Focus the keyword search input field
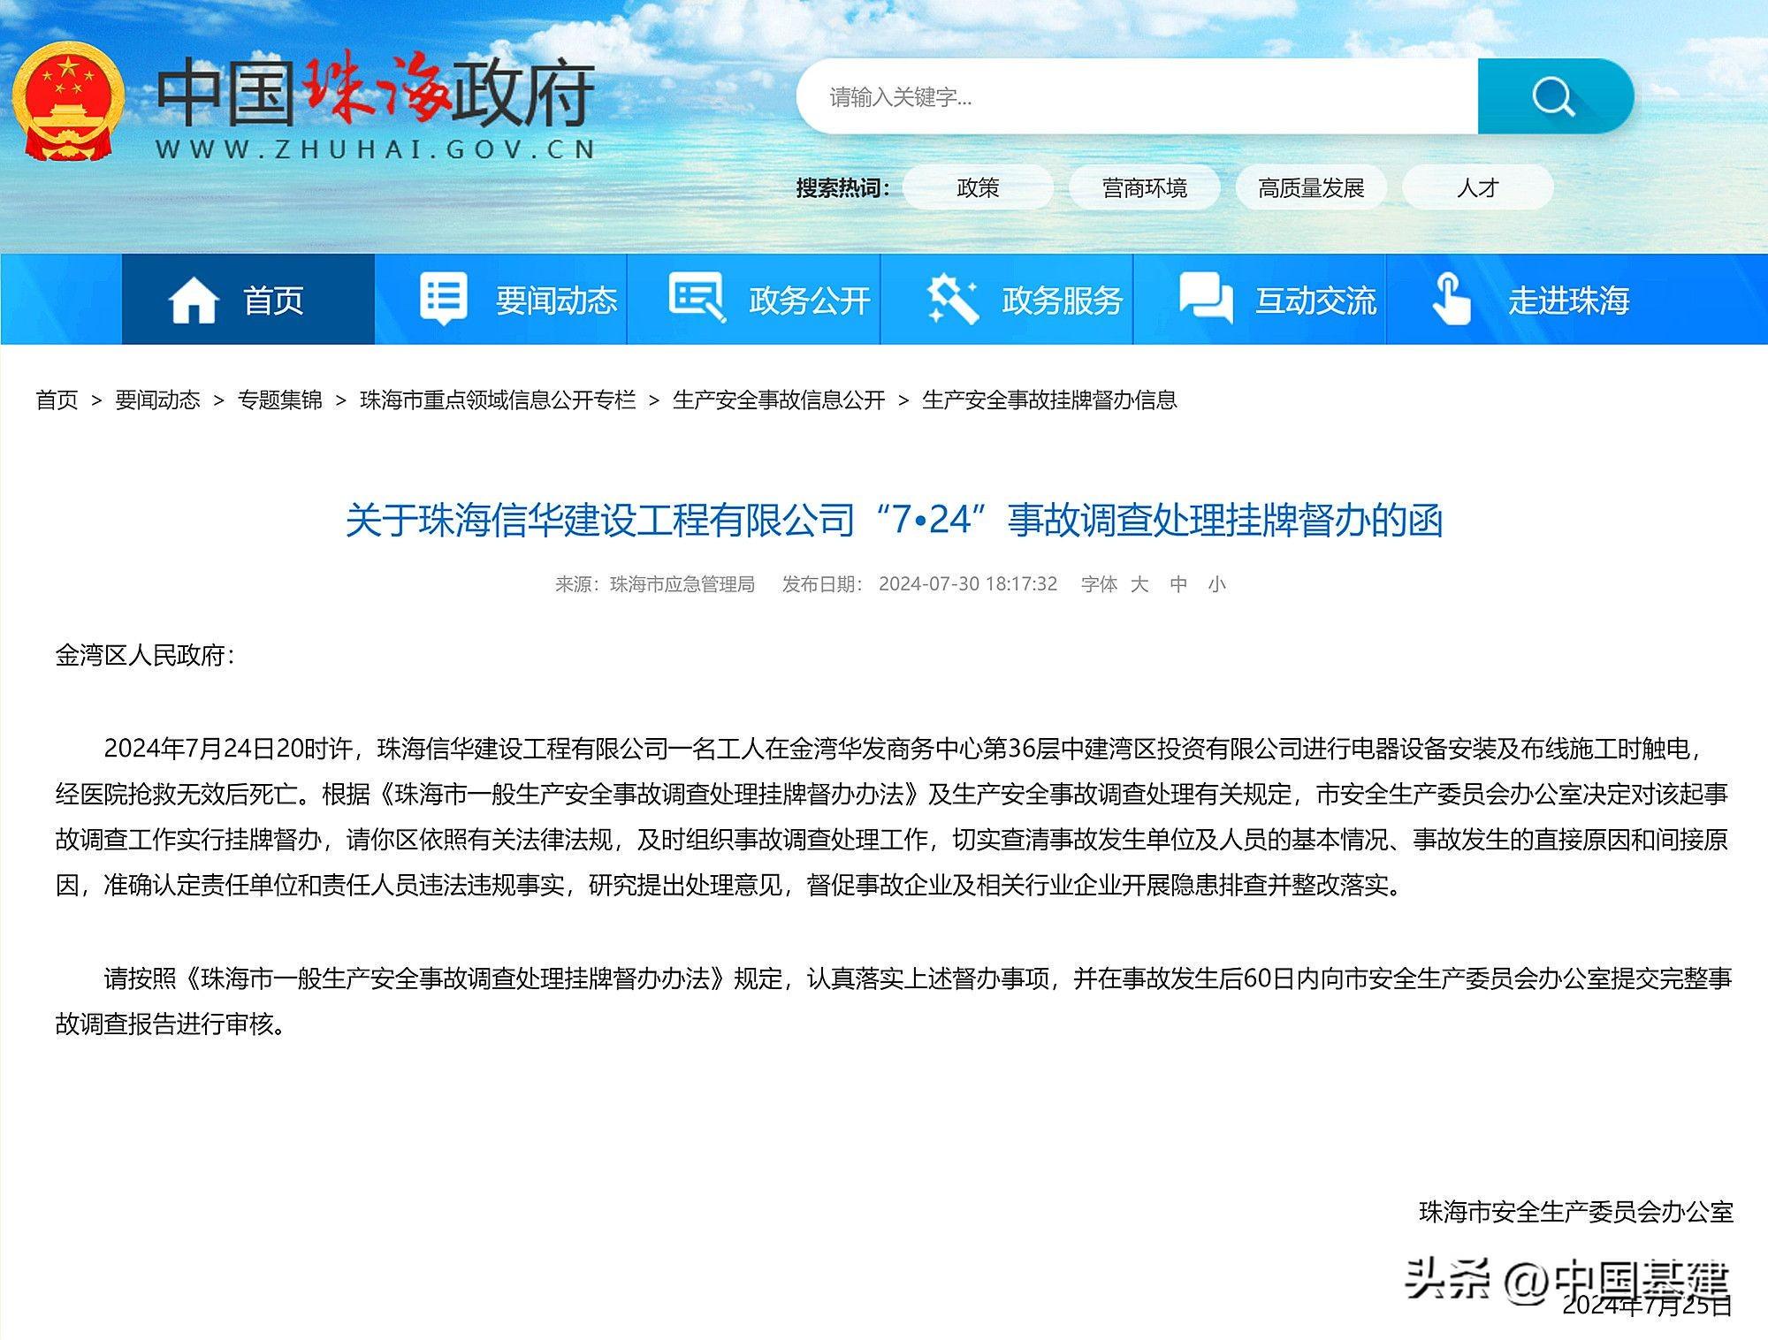The image size is (1768, 1340). pos(1138,96)
